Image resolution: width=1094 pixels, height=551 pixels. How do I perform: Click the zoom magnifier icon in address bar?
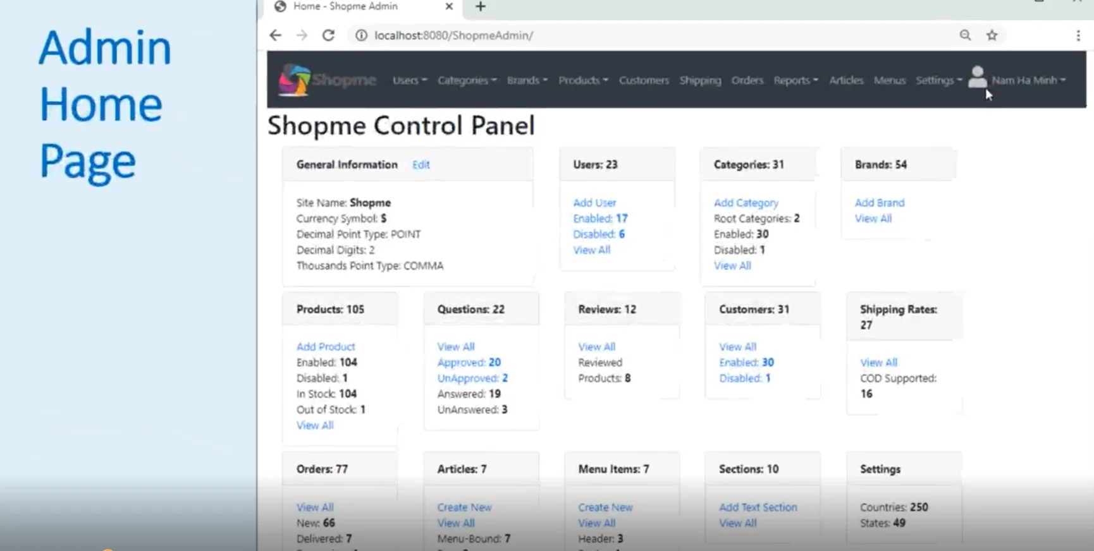point(965,35)
